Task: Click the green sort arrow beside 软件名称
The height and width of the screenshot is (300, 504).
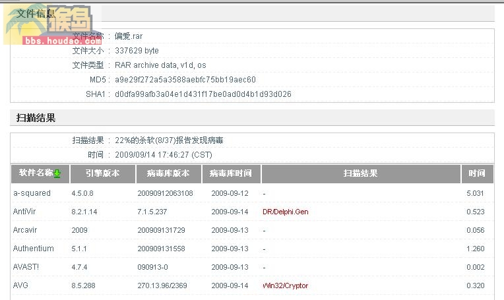Action: coord(57,173)
